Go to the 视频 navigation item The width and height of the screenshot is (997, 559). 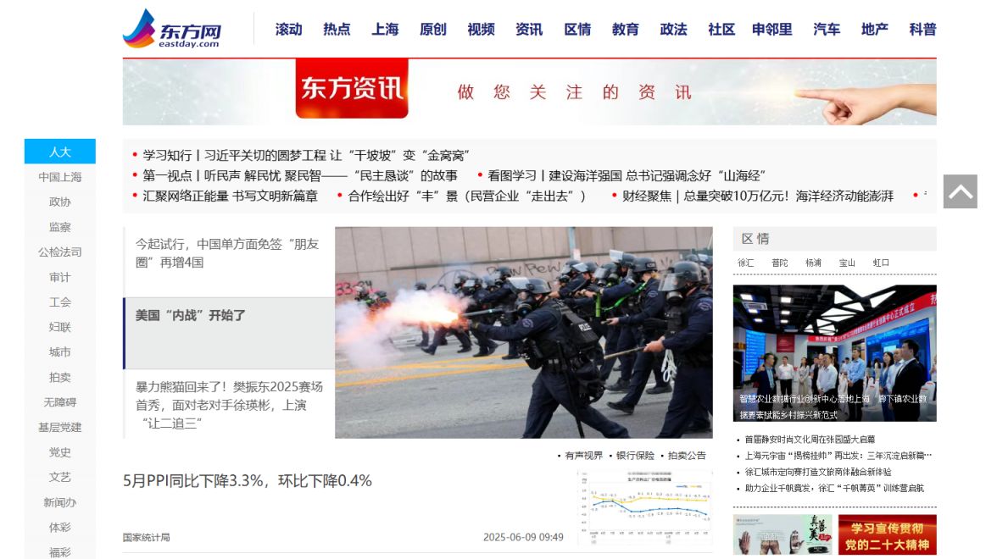481,29
